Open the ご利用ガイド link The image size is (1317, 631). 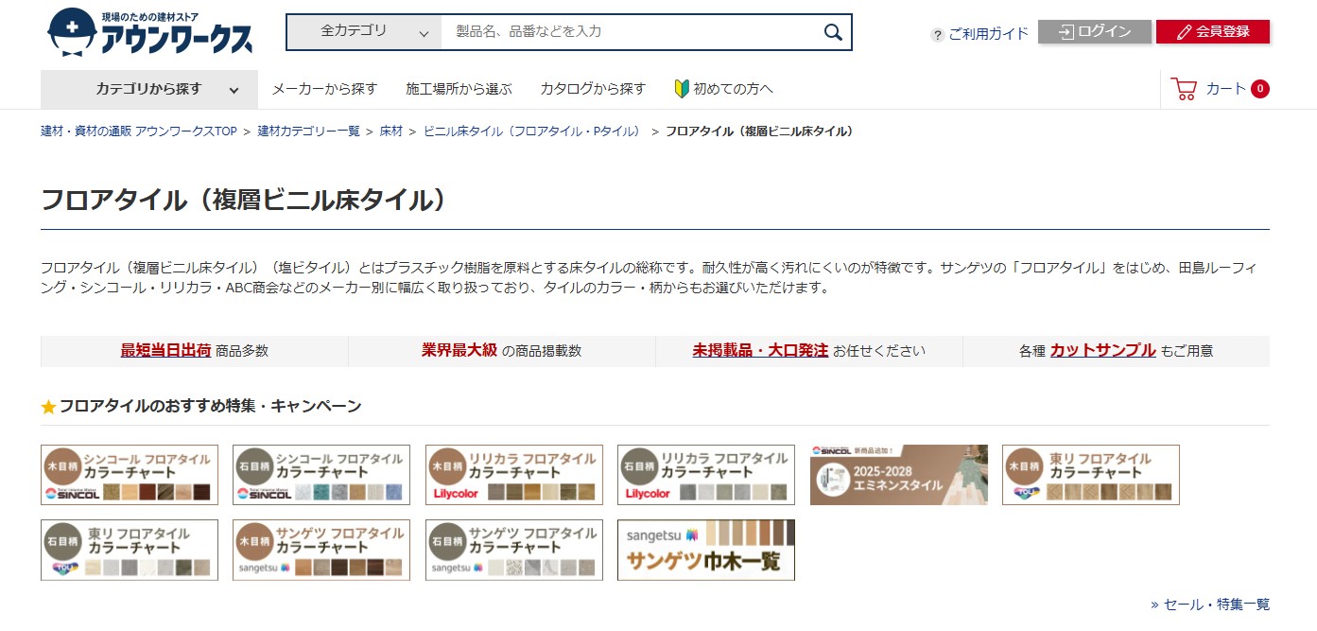(x=988, y=34)
